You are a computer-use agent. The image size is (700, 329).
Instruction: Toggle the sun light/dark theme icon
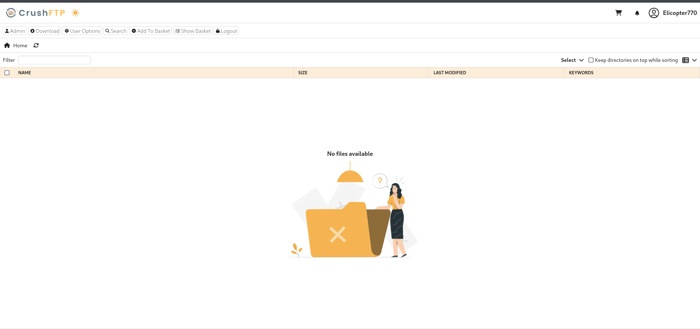(75, 13)
